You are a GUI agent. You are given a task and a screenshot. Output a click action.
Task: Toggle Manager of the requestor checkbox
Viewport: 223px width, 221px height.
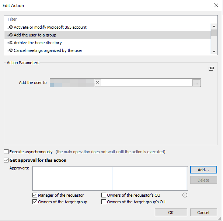coord(35,195)
